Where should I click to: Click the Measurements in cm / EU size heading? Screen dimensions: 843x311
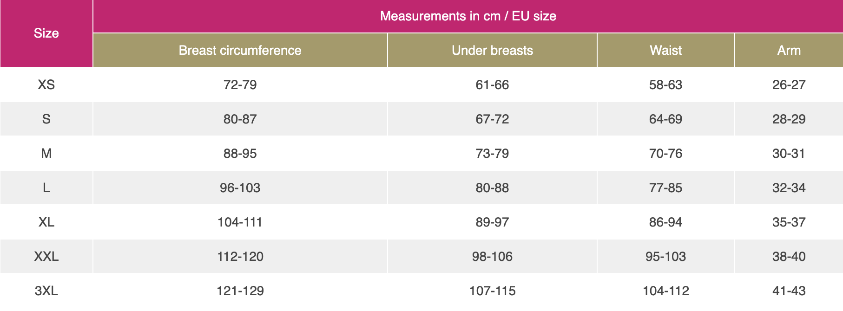click(x=468, y=16)
